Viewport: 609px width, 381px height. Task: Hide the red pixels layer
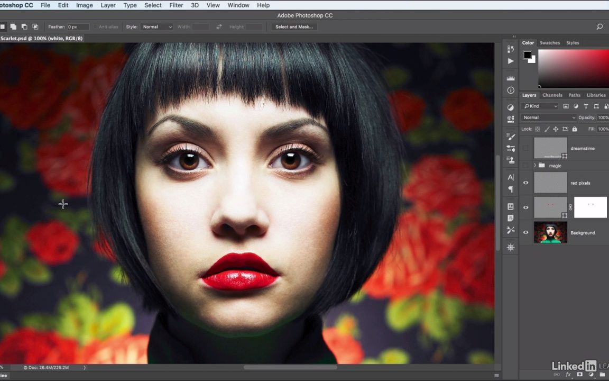coord(525,183)
